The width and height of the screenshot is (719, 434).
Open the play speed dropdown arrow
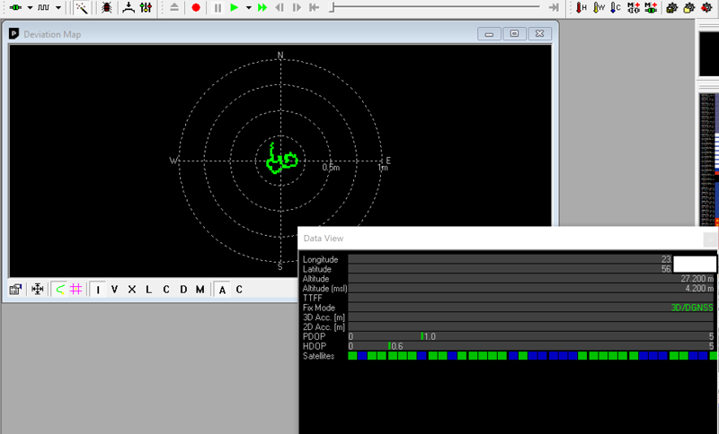pos(248,7)
